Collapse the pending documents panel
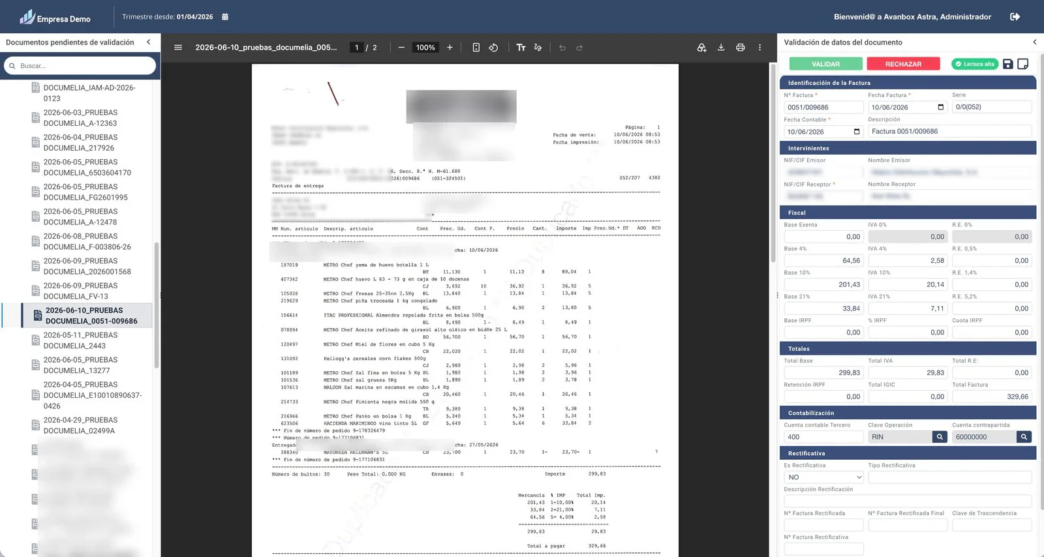 149,42
